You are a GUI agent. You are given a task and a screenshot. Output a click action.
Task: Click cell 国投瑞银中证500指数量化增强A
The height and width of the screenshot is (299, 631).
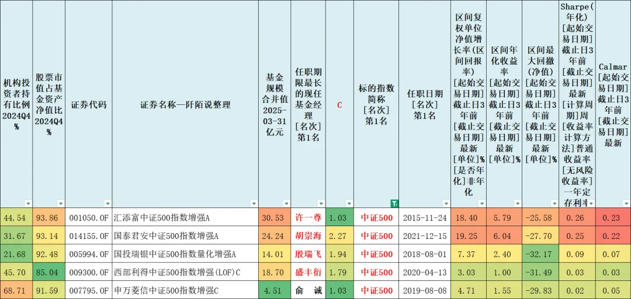[186, 254]
